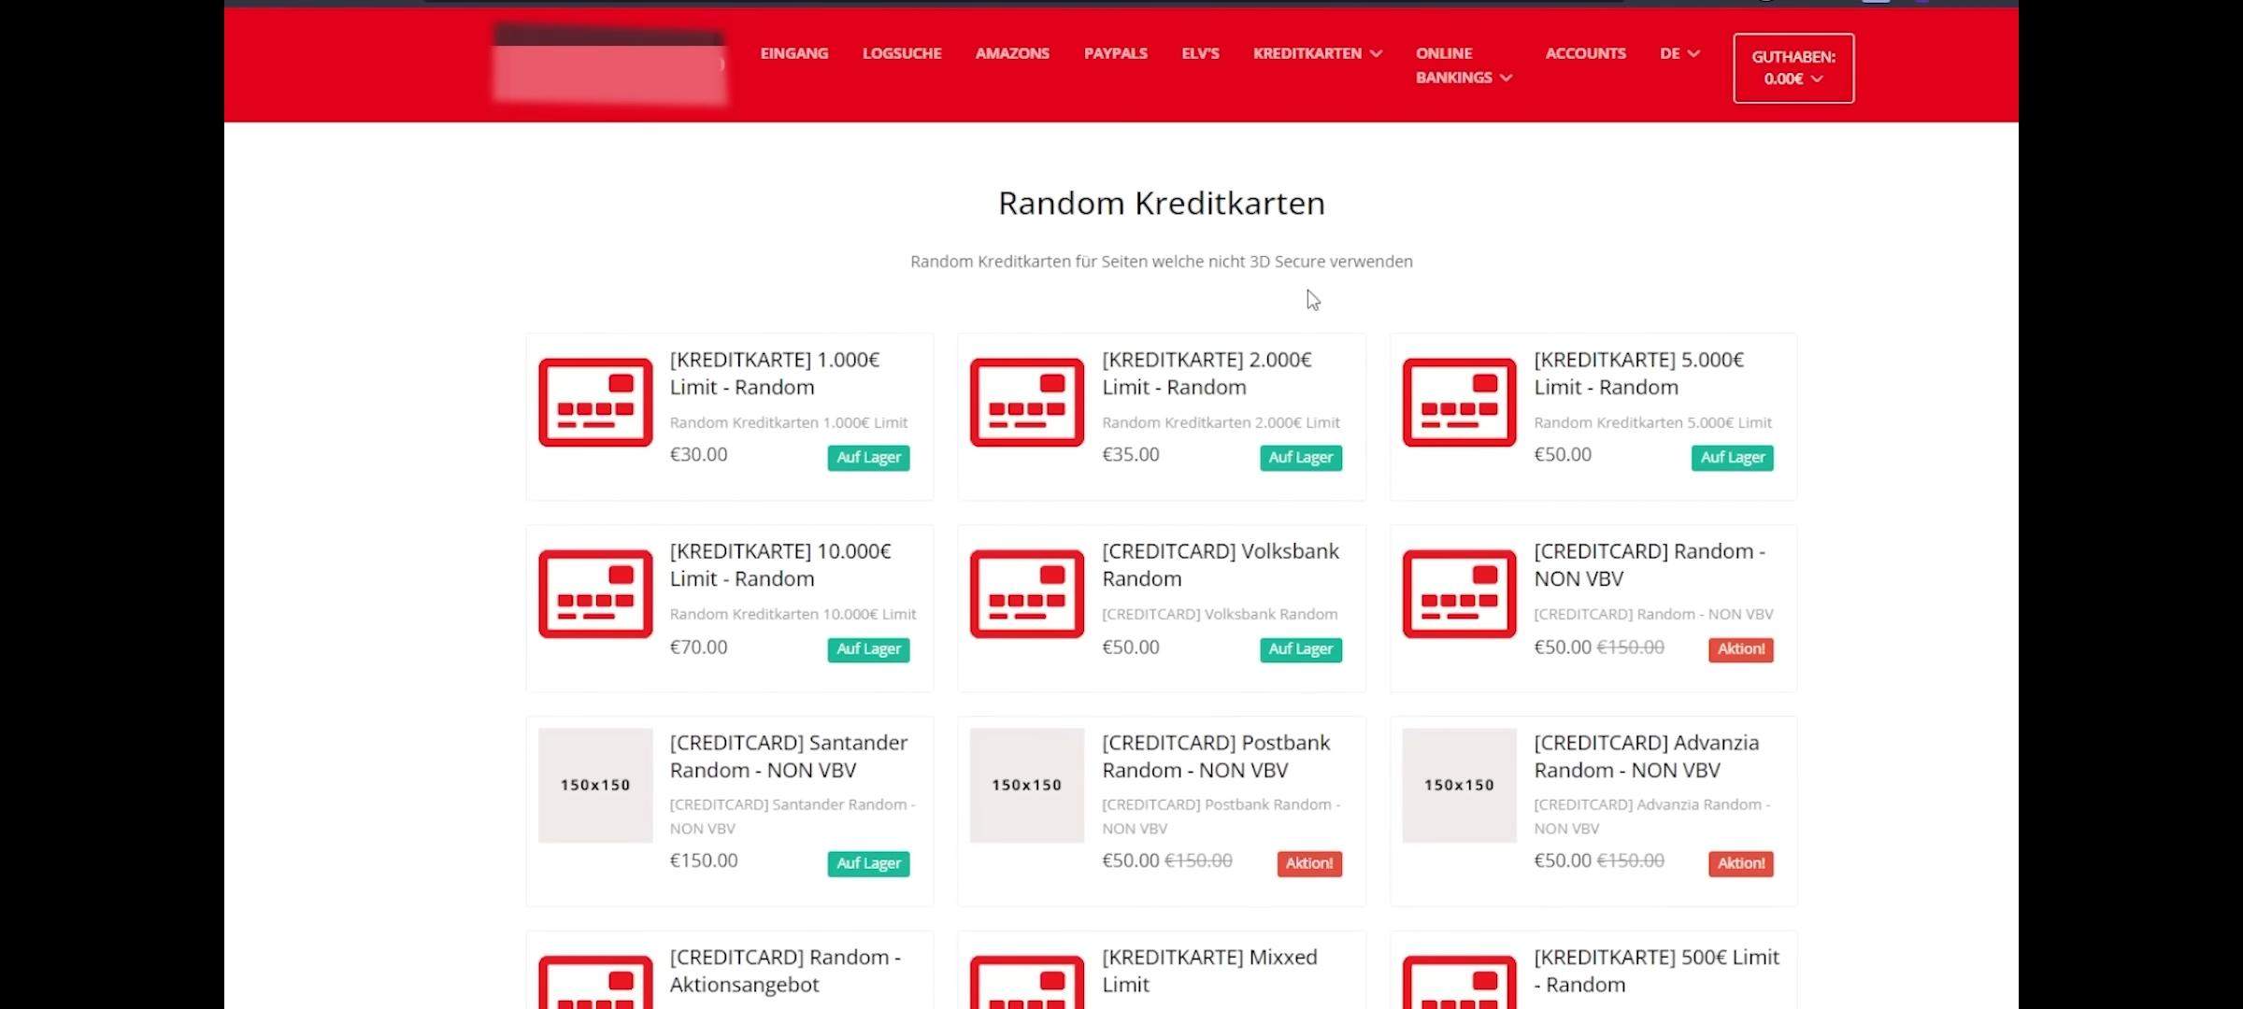The height and width of the screenshot is (1009, 2243).
Task: Click the Aktion! badge on Postbank Random
Action: [x=1308, y=864]
